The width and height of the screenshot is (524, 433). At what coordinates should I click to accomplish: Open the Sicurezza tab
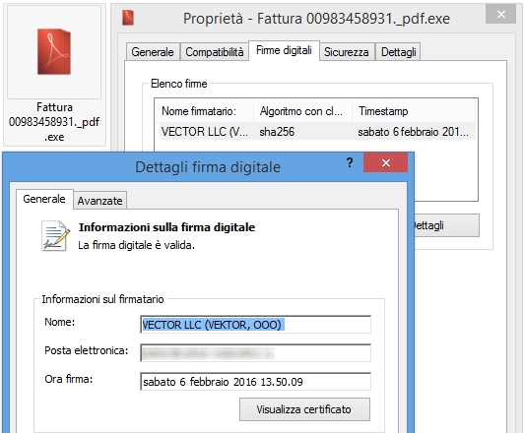tap(347, 52)
